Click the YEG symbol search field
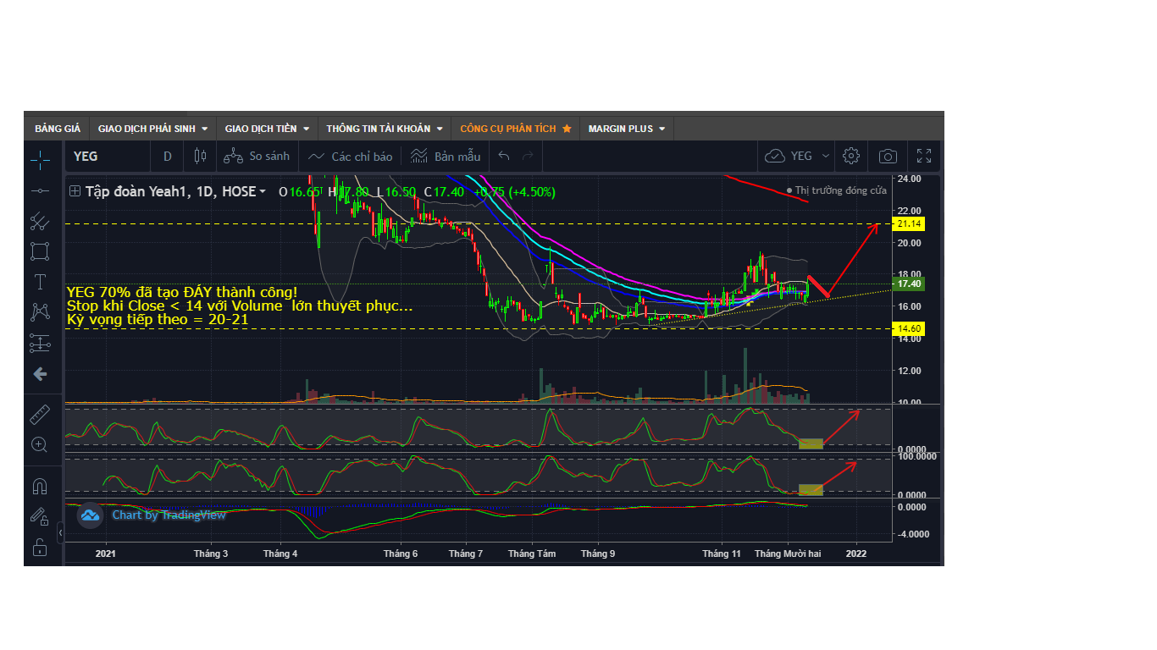1157x650 pixels. [108, 156]
